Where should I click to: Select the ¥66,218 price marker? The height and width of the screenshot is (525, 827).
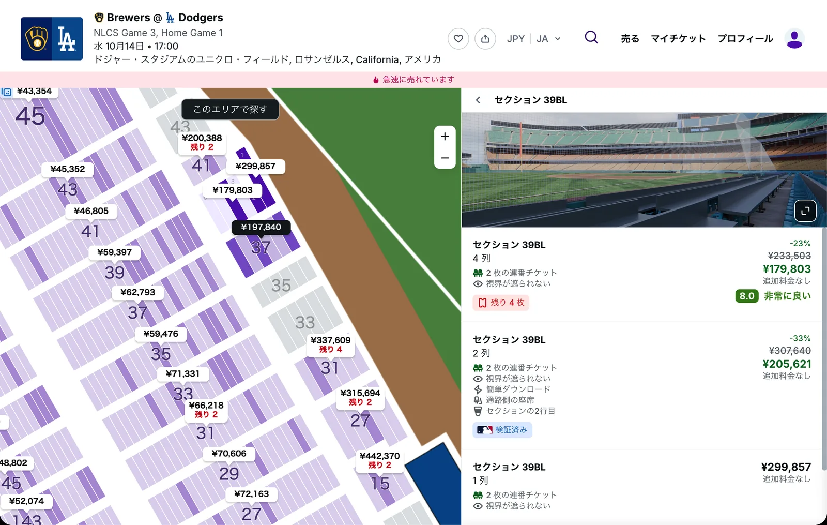[x=206, y=410]
